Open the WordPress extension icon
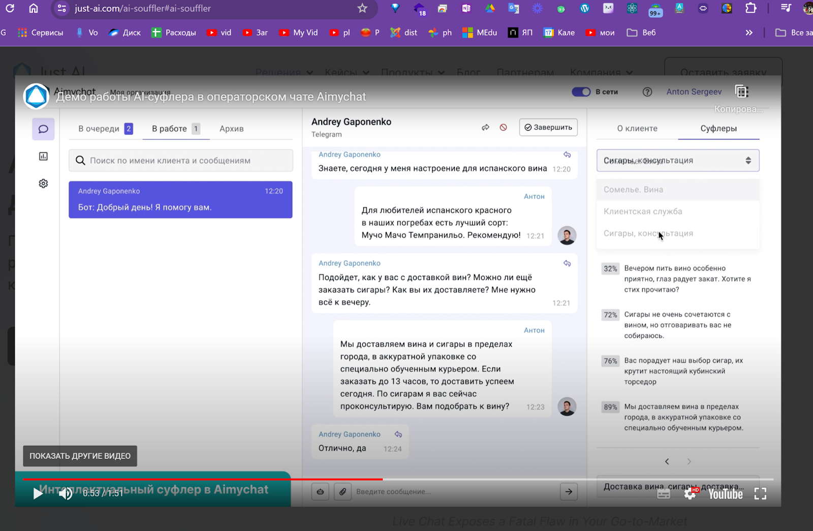Screen dimensions: 813x531 585,8
